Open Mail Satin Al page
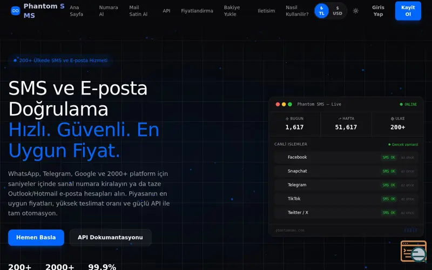 pyautogui.click(x=138, y=11)
